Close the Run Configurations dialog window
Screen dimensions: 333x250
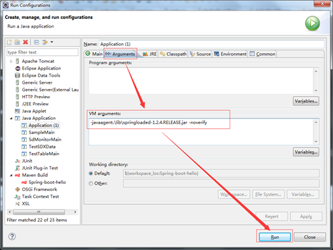coord(322,4)
